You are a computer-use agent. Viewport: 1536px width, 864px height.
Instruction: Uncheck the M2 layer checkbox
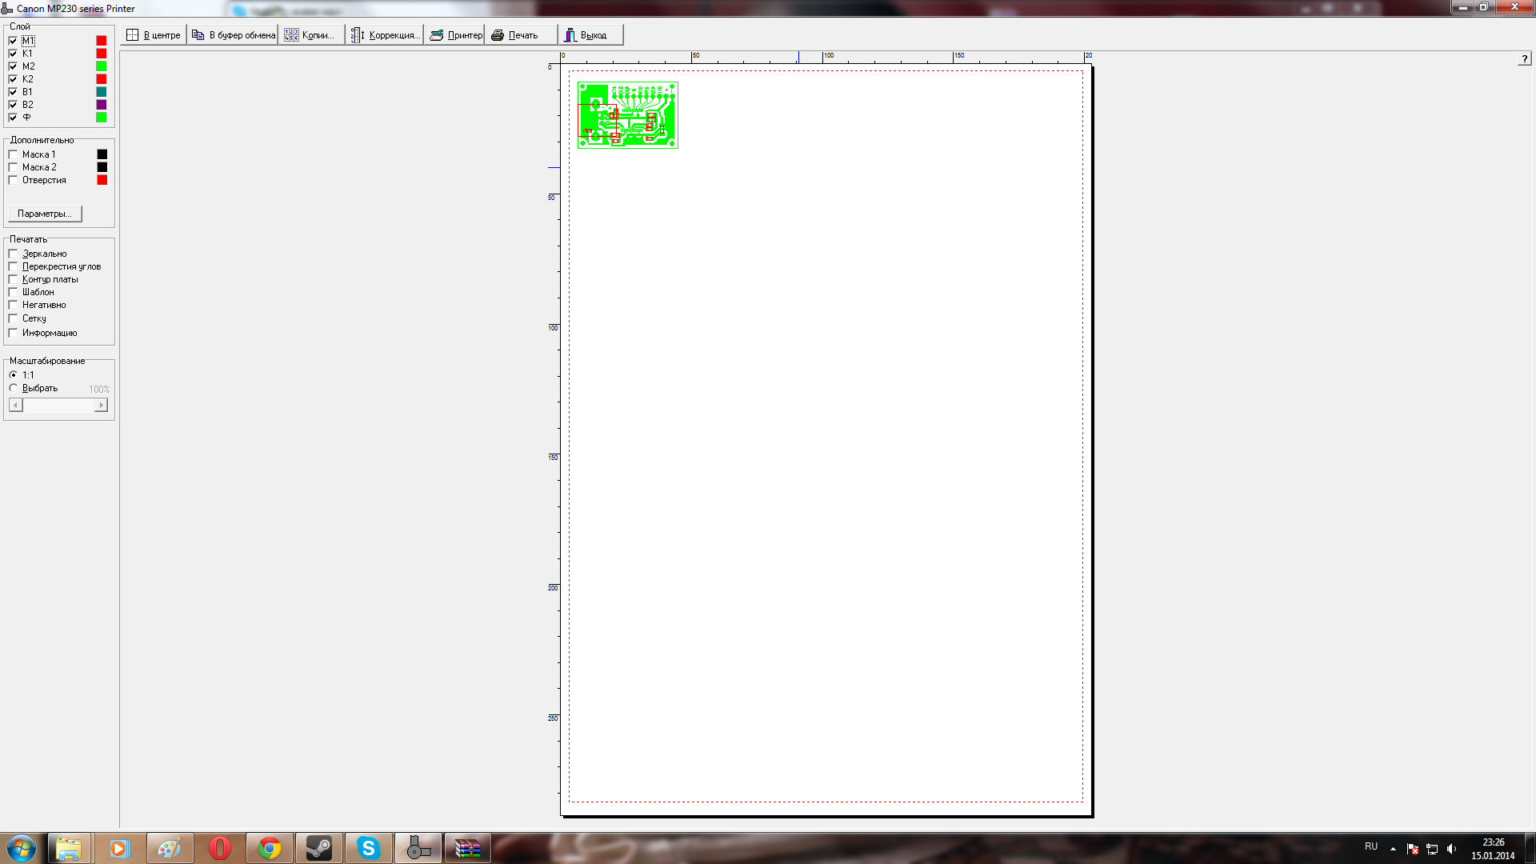click(13, 66)
